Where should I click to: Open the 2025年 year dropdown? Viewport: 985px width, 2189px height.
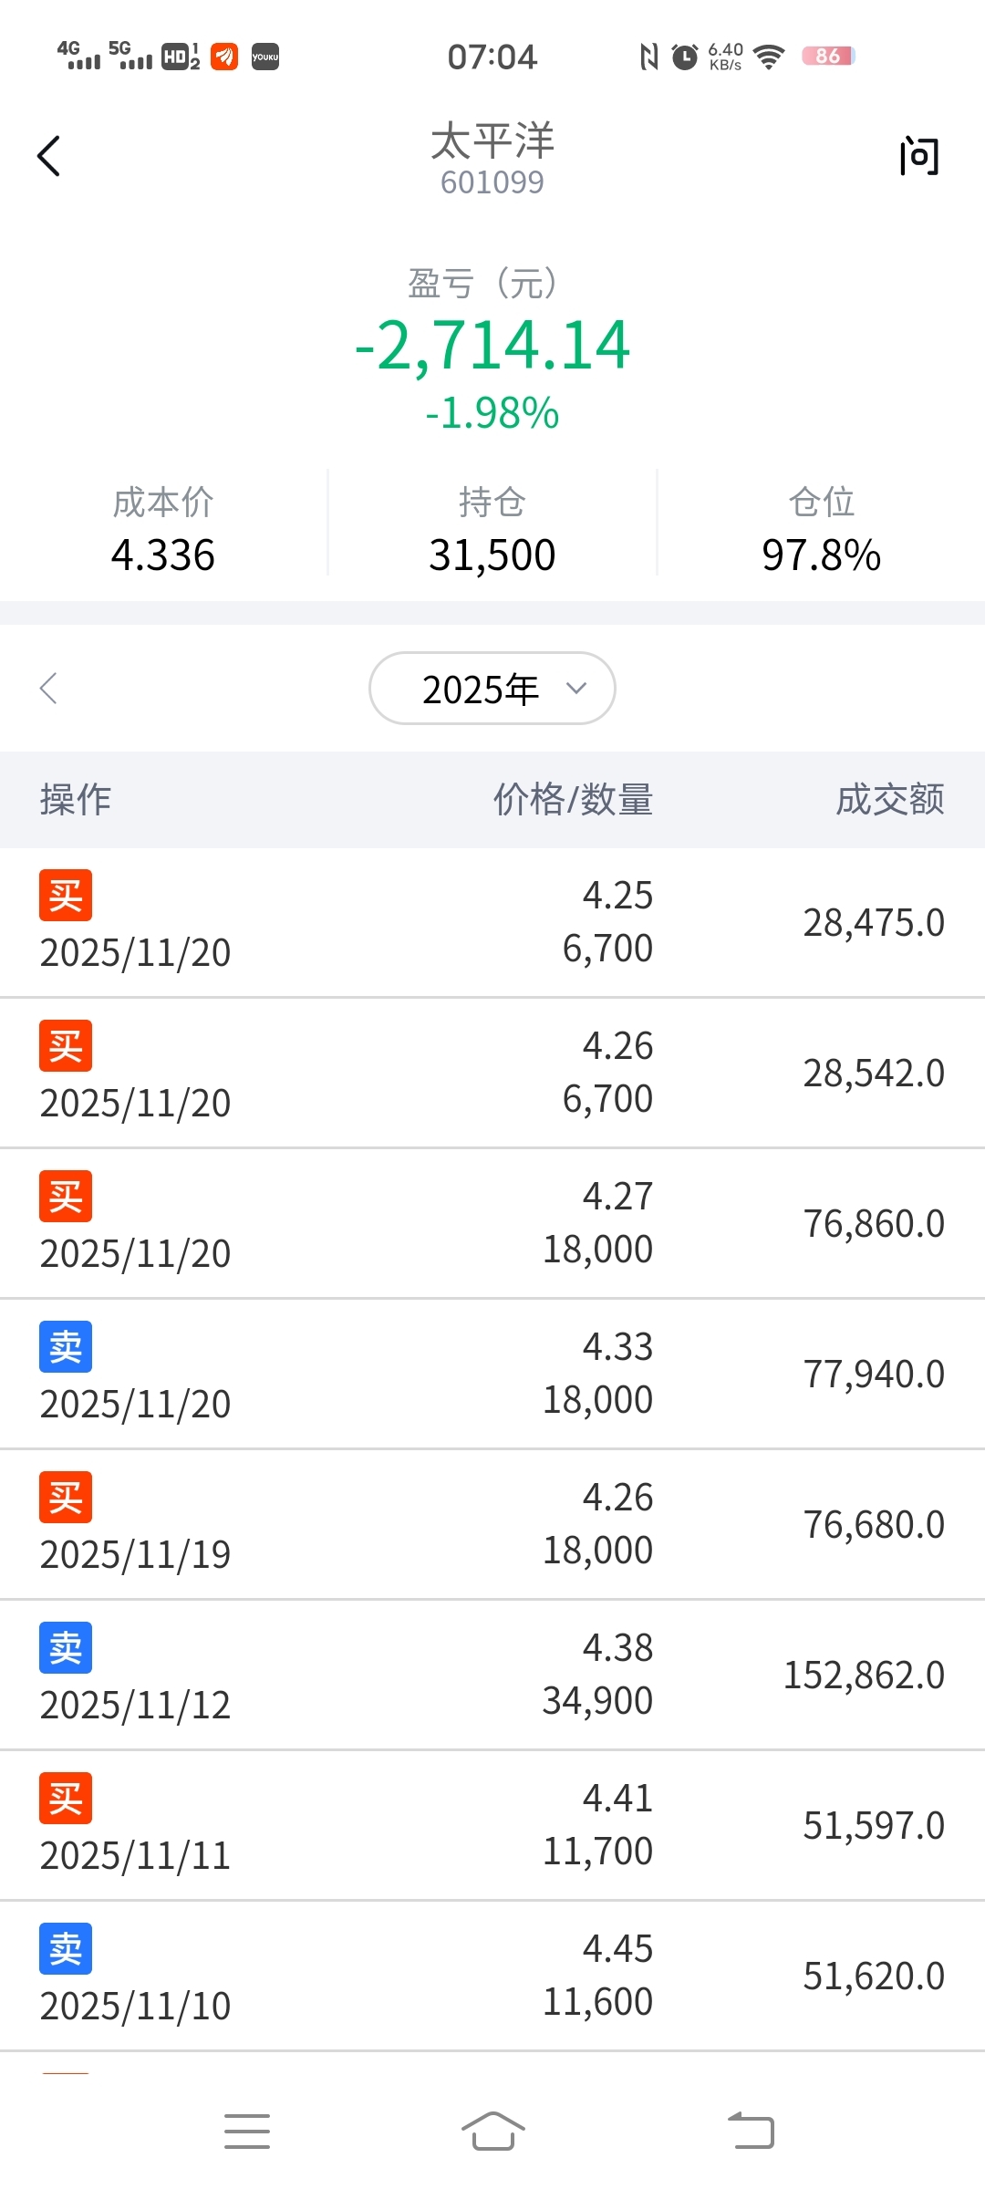[x=493, y=689]
